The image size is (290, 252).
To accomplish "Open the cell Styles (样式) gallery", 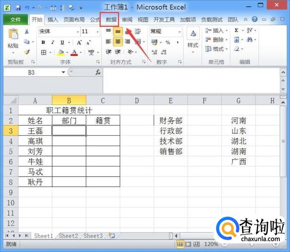I will click(x=193, y=38).
